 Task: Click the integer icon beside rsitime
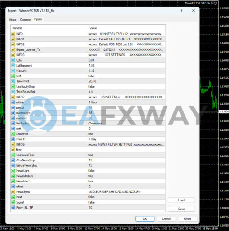tap(13, 102)
